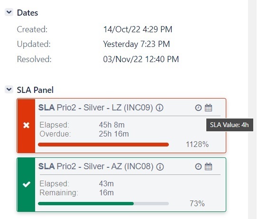
Task: Click SLA Prio2 - Silver - LZ (INC09) title
Action: pyautogui.click(x=96, y=108)
